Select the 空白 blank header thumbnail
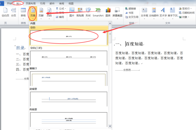196x130 pixels. 69,37
